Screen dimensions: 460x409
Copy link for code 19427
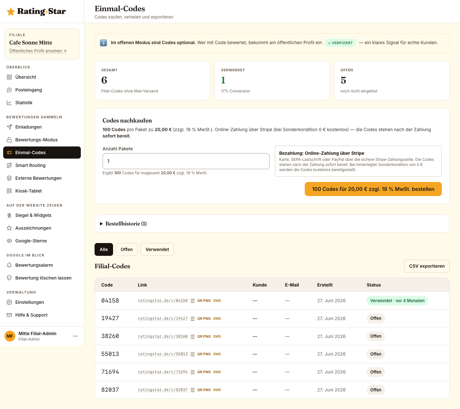(193, 319)
